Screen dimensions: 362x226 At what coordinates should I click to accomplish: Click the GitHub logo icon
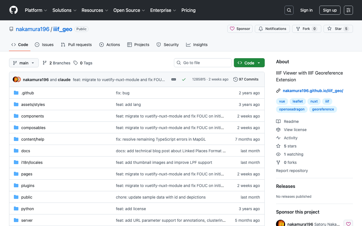tap(14, 10)
